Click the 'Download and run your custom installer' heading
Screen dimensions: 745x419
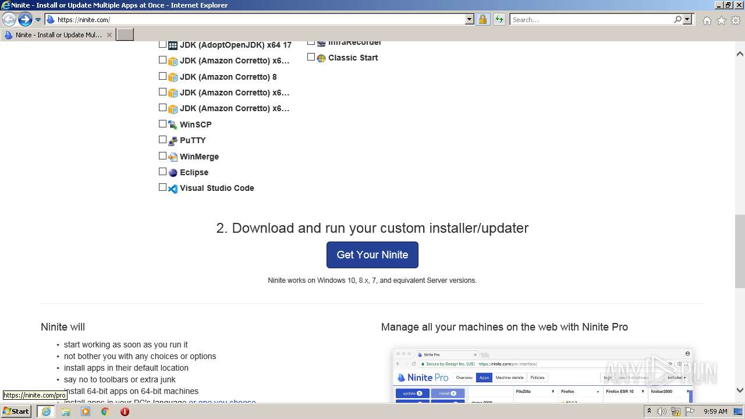click(372, 228)
